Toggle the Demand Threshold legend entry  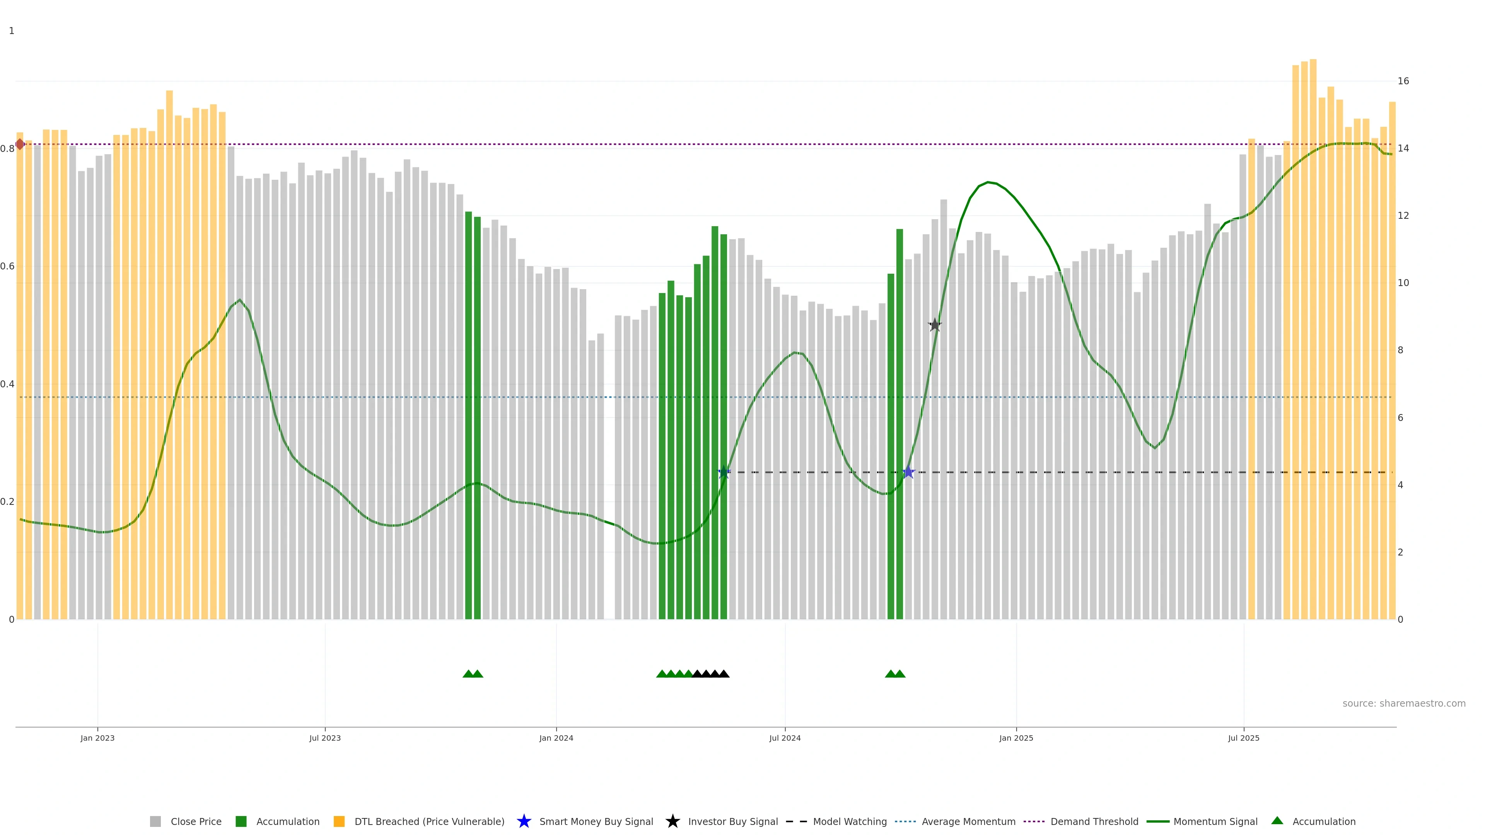tap(1094, 822)
